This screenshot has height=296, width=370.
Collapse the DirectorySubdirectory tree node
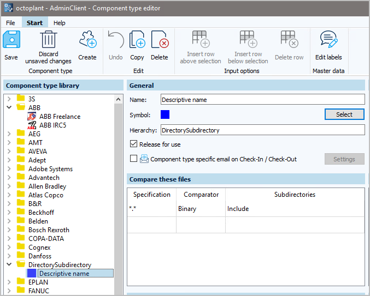coord(9,264)
